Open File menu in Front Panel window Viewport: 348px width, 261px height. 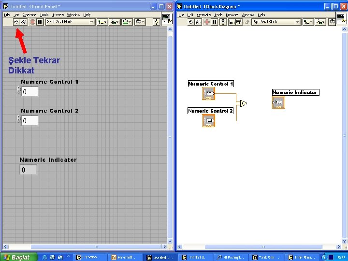(x=7, y=14)
